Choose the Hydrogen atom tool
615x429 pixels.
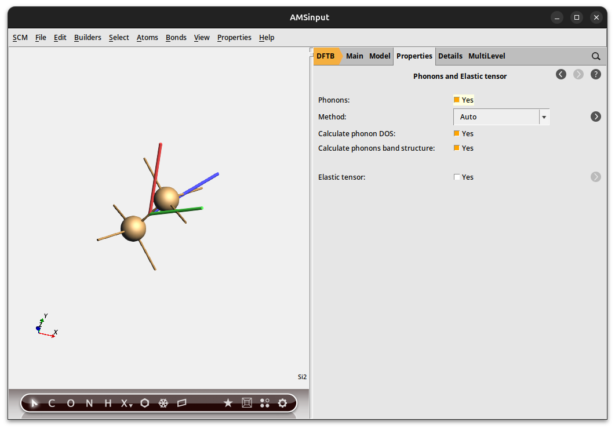tap(107, 403)
